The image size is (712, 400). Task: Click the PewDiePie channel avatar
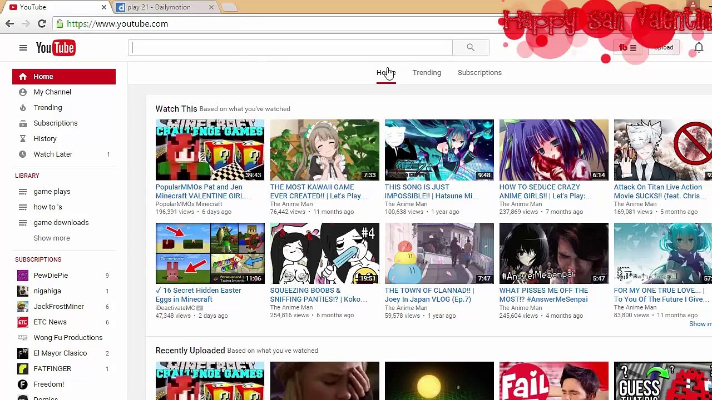tap(23, 275)
